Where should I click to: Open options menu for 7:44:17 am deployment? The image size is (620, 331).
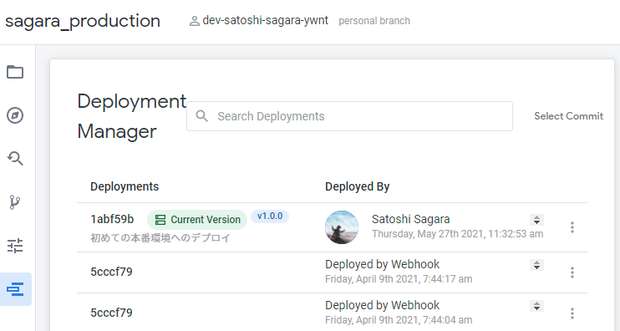[x=572, y=272]
